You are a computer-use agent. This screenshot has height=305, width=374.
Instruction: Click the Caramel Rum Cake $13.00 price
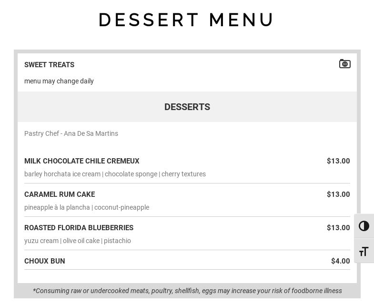(x=338, y=194)
